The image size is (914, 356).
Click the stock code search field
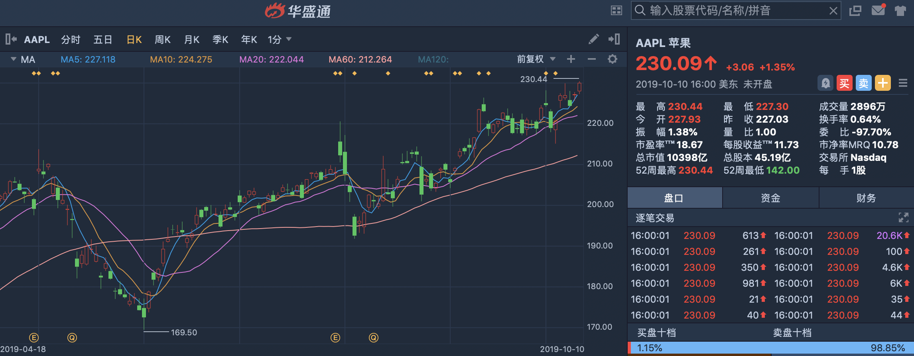[x=734, y=10]
